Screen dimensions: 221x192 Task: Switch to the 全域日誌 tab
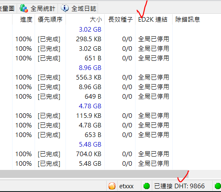(x=78, y=8)
